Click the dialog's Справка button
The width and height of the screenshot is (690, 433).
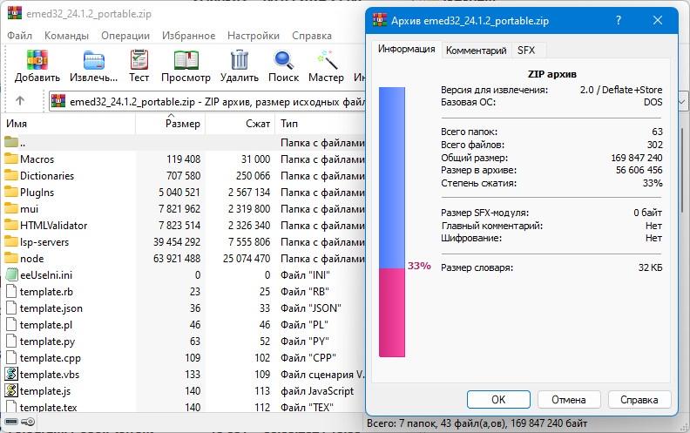pos(639,400)
